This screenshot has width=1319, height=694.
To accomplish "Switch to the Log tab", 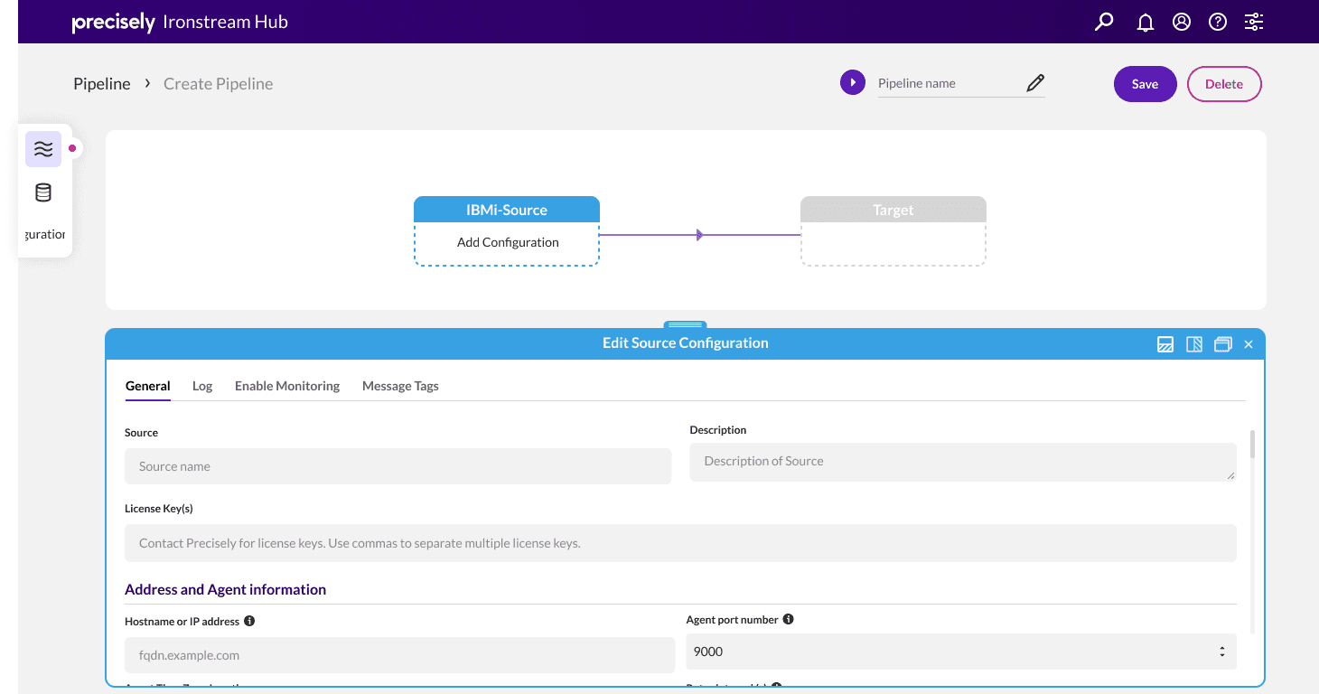I will pyautogui.click(x=202, y=386).
